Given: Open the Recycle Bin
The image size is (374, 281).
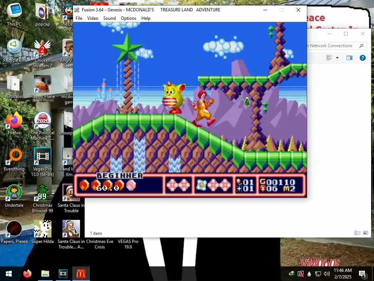Looking at the screenshot, I should pyautogui.click(x=14, y=51).
